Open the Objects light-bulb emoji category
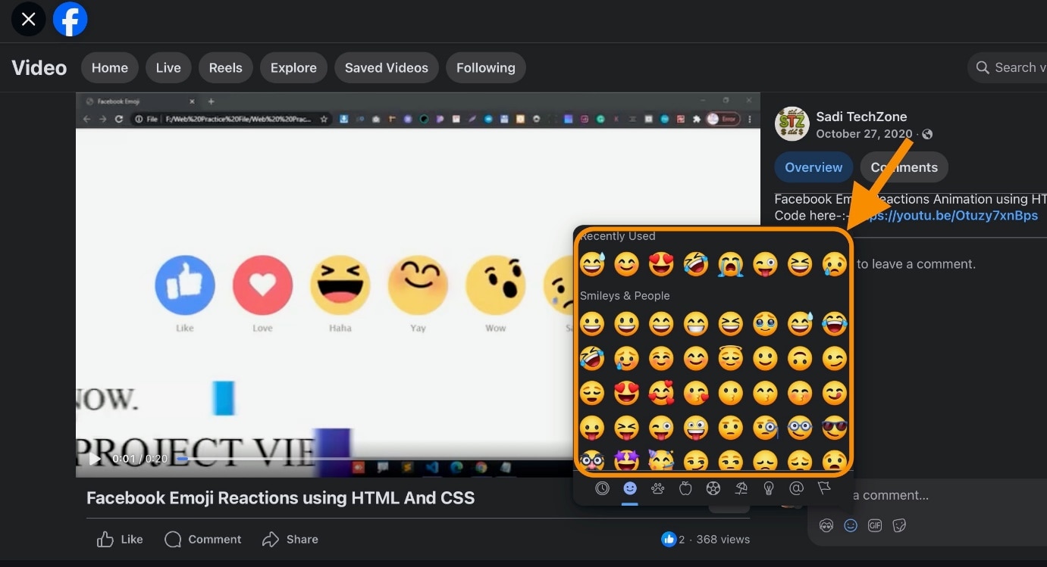 (x=769, y=488)
